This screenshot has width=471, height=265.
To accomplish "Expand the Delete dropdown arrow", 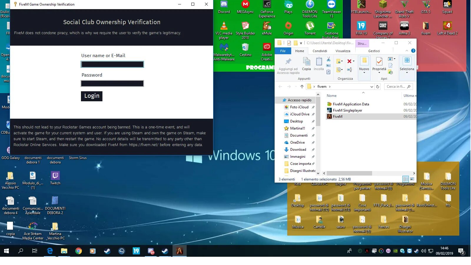I will (354, 61).
